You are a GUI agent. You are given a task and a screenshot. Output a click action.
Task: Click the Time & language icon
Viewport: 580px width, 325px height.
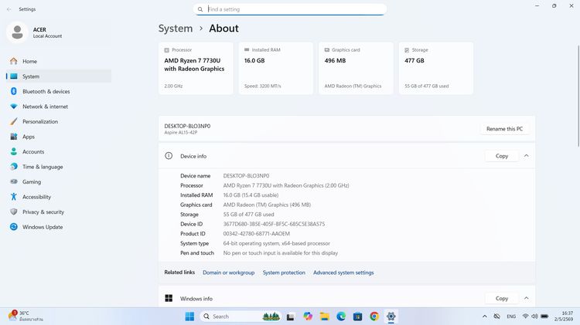[x=14, y=167]
